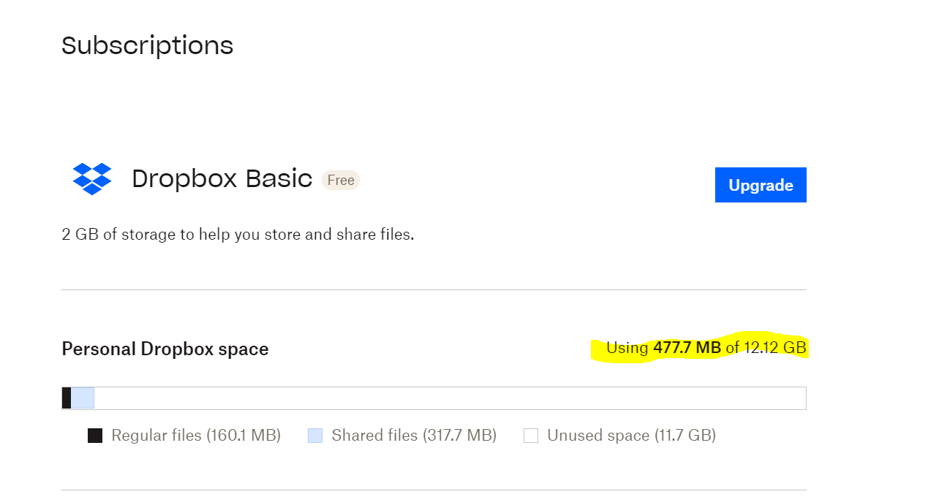Select the black Regular files legend square
The image size is (928, 497).
[x=94, y=435]
